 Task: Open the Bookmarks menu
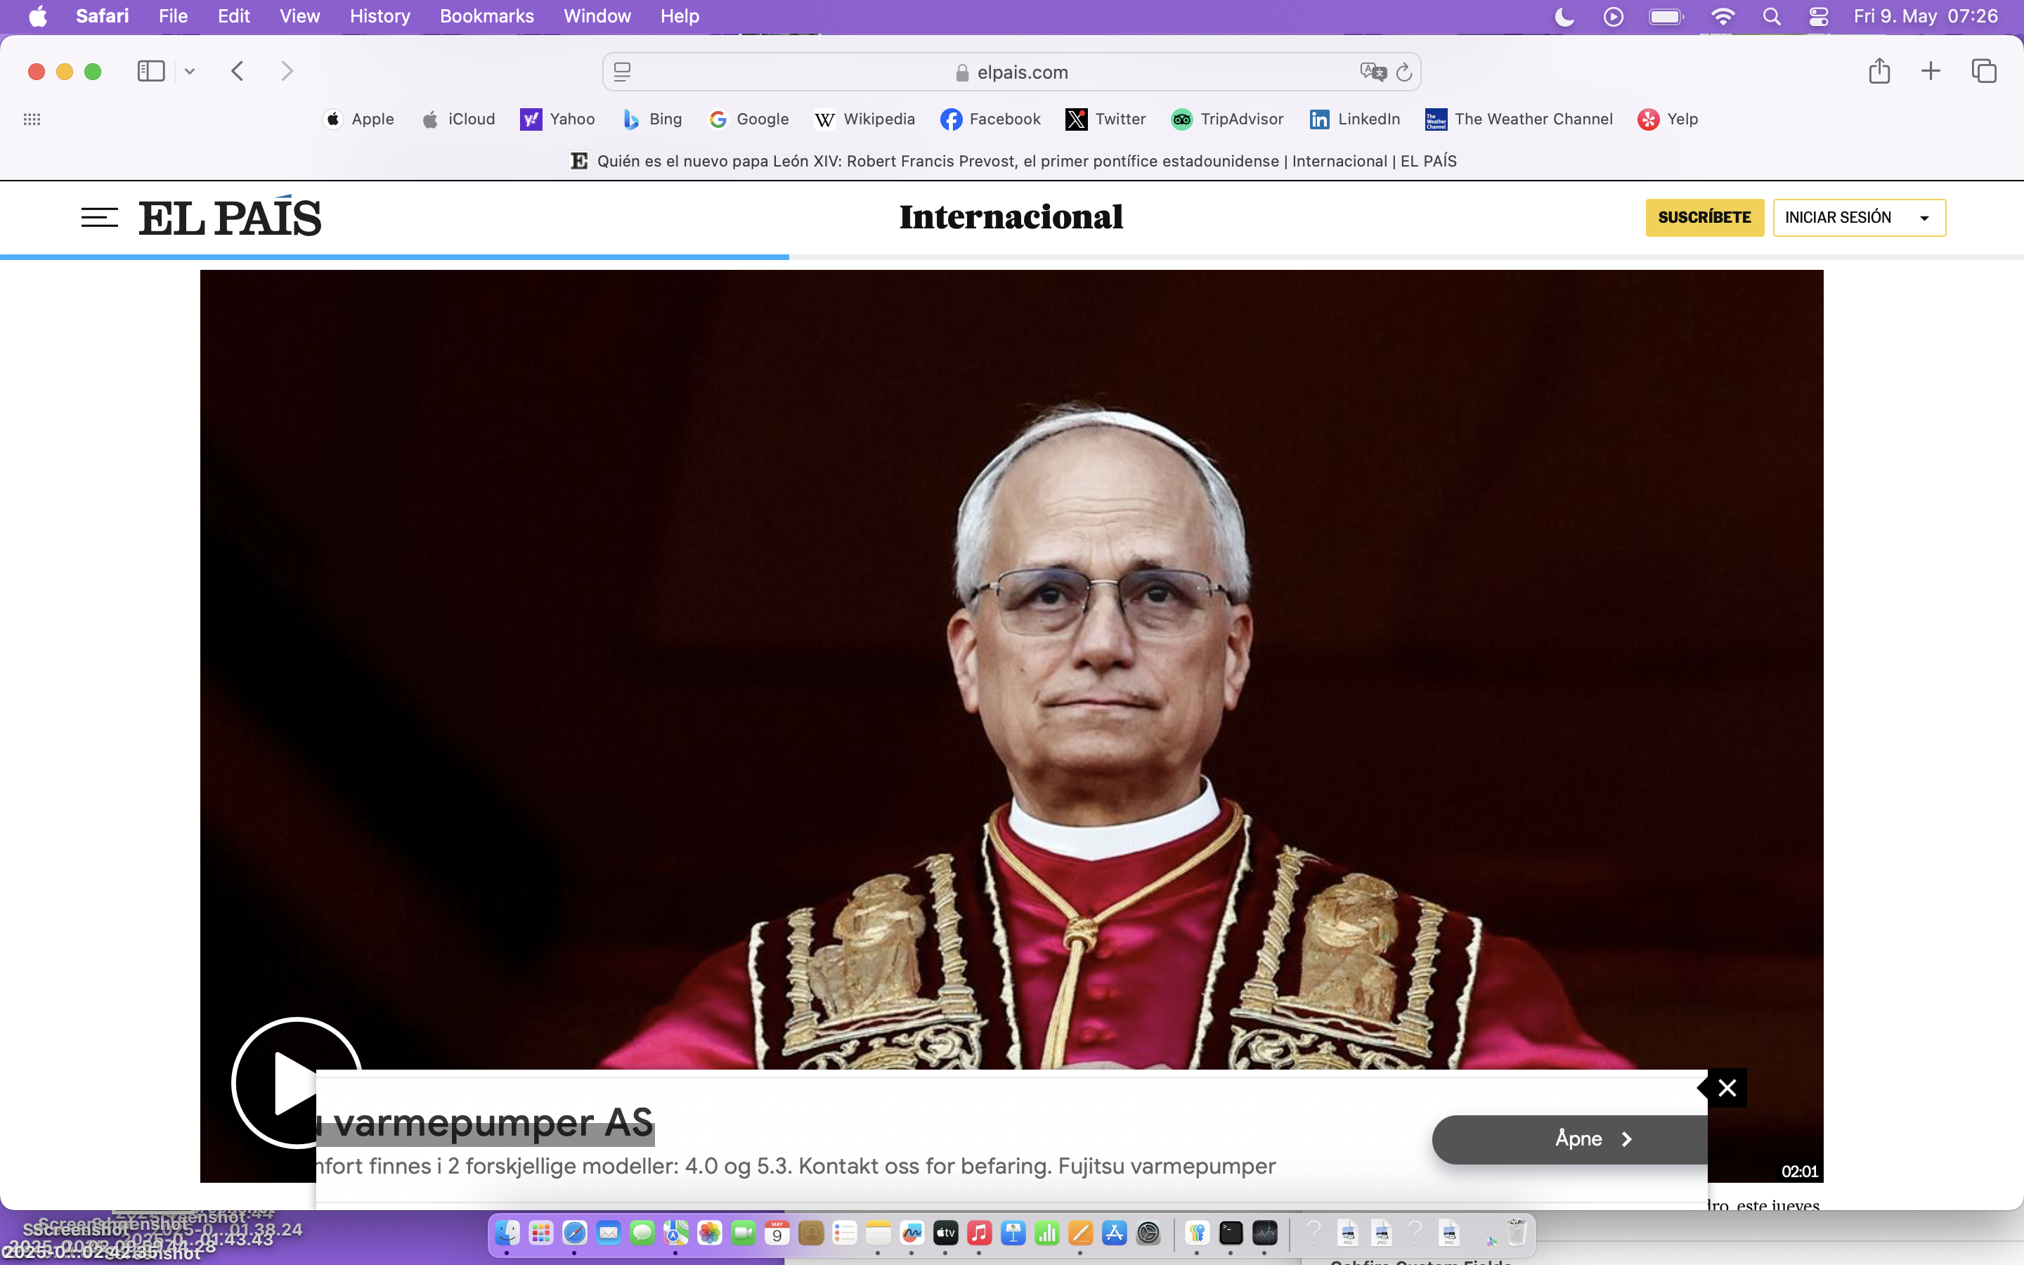487,16
